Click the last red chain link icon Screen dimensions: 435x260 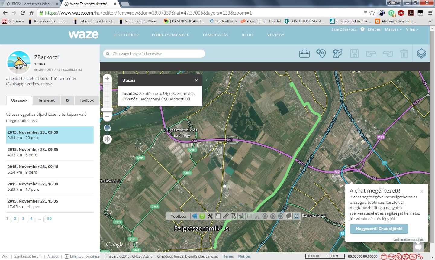tap(420, 257)
